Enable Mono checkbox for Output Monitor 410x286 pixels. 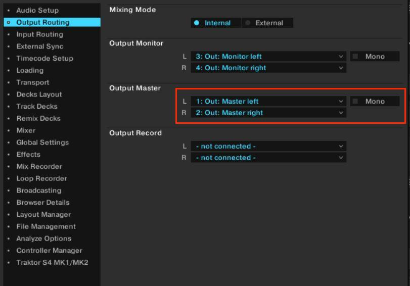[355, 57]
